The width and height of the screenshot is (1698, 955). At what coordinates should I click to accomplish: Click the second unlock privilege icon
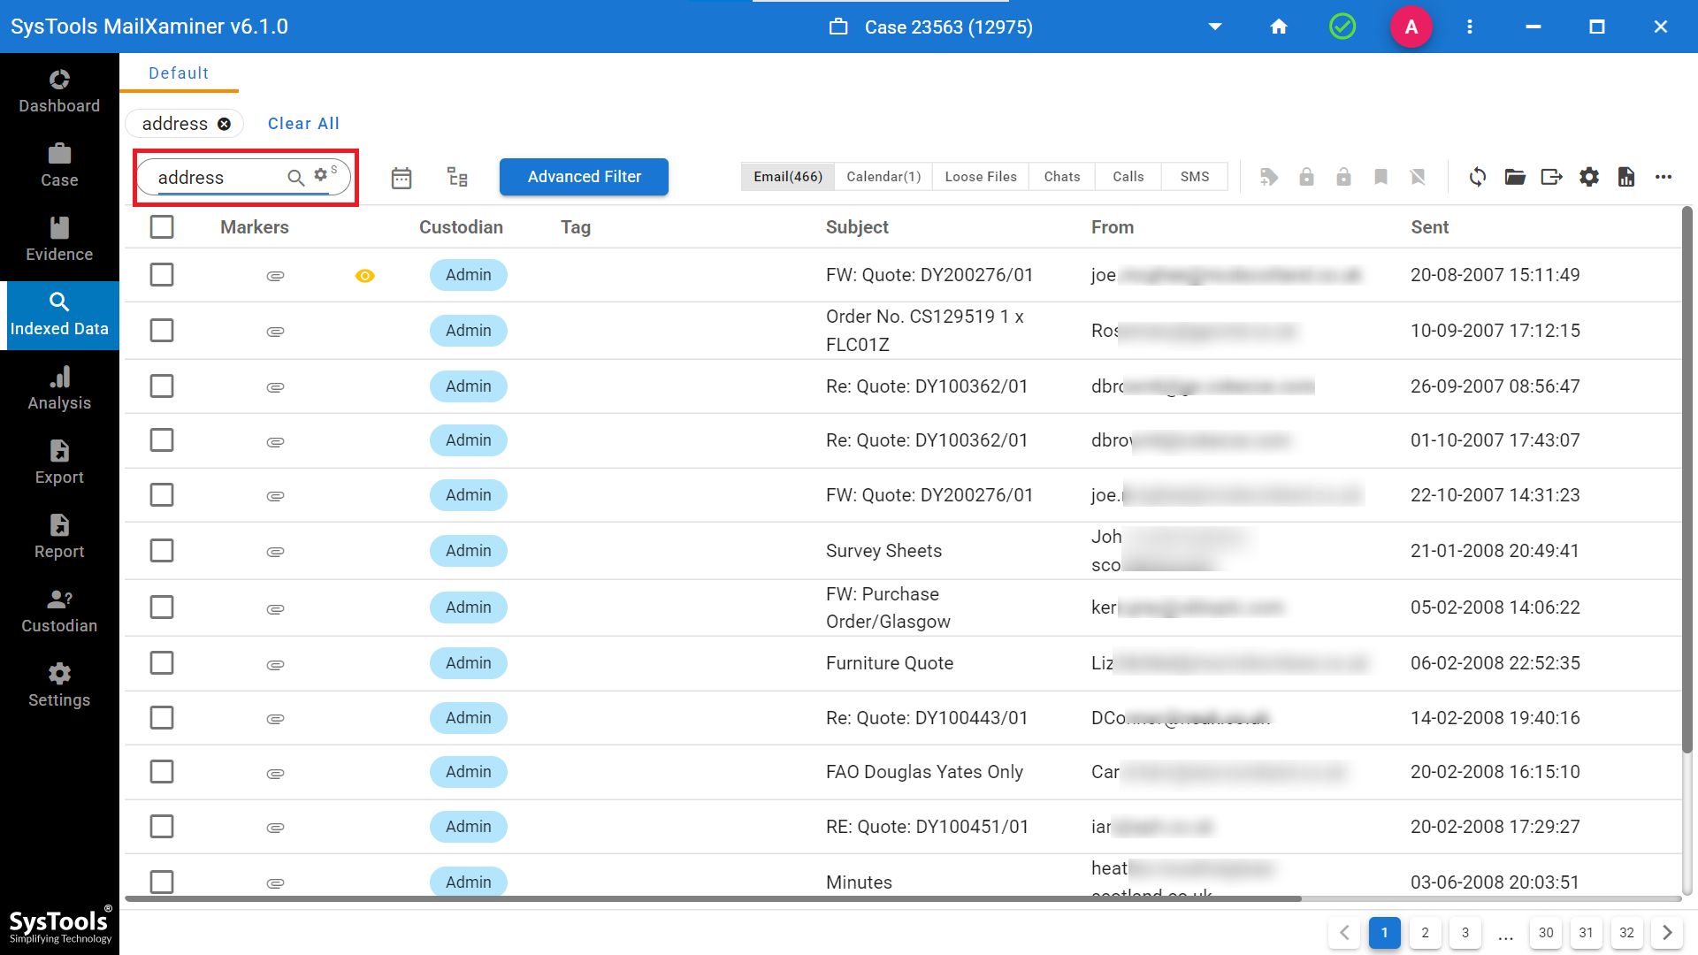pos(1343,177)
